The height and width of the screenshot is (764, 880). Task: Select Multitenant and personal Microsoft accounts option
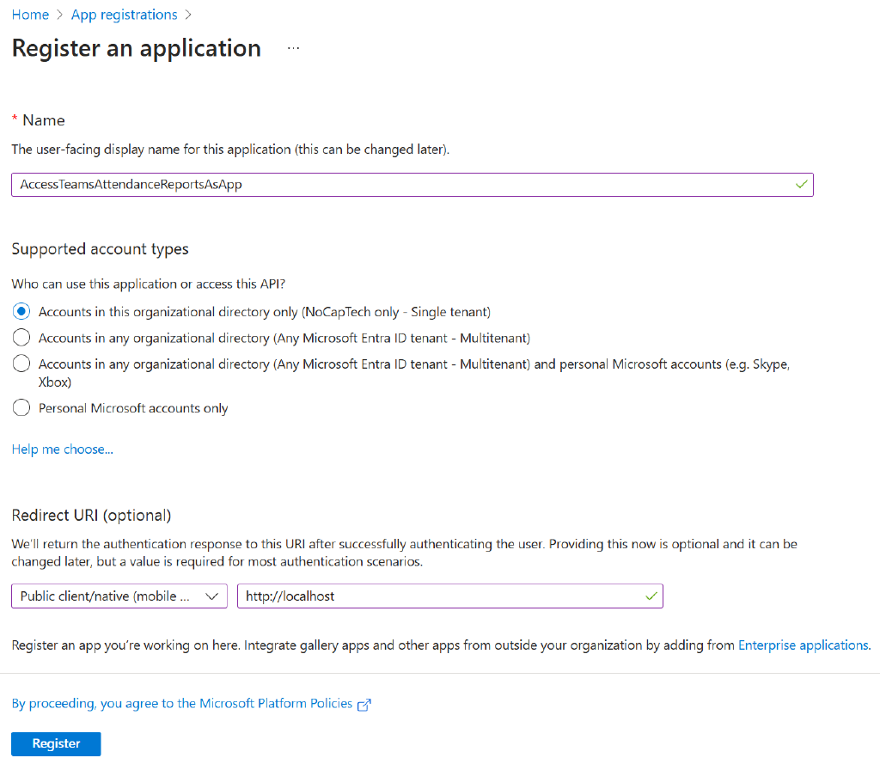pyautogui.click(x=21, y=364)
